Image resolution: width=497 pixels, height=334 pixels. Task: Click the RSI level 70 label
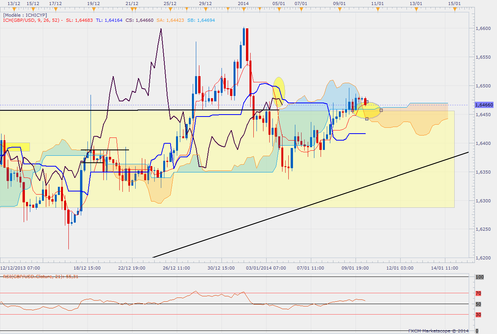click(478, 293)
